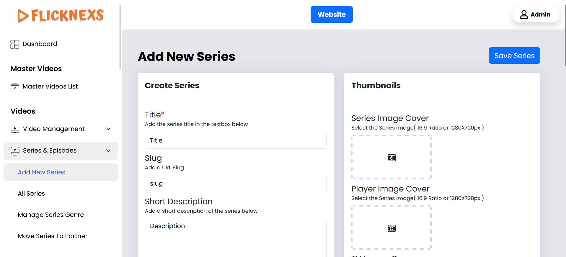Screen dimensions: 566x257
Task: Click the blue Website button
Action: [x=332, y=14]
